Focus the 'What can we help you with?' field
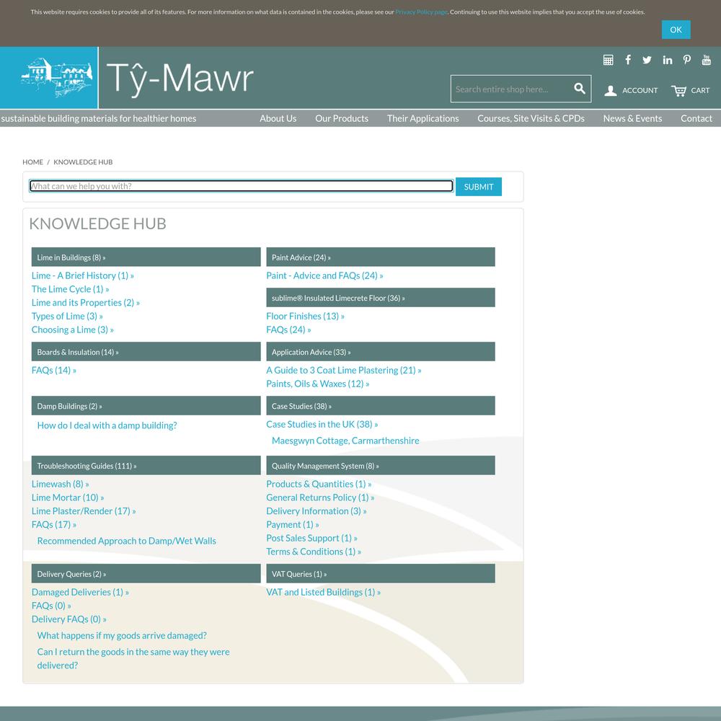Screen dimensions: 721x721 tap(242, 186)
